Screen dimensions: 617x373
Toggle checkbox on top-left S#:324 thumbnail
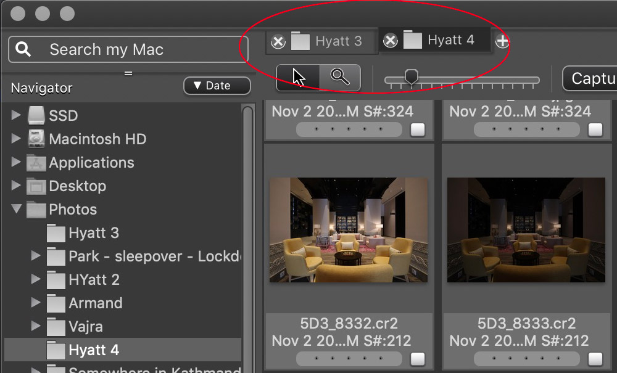click(418, 129)
